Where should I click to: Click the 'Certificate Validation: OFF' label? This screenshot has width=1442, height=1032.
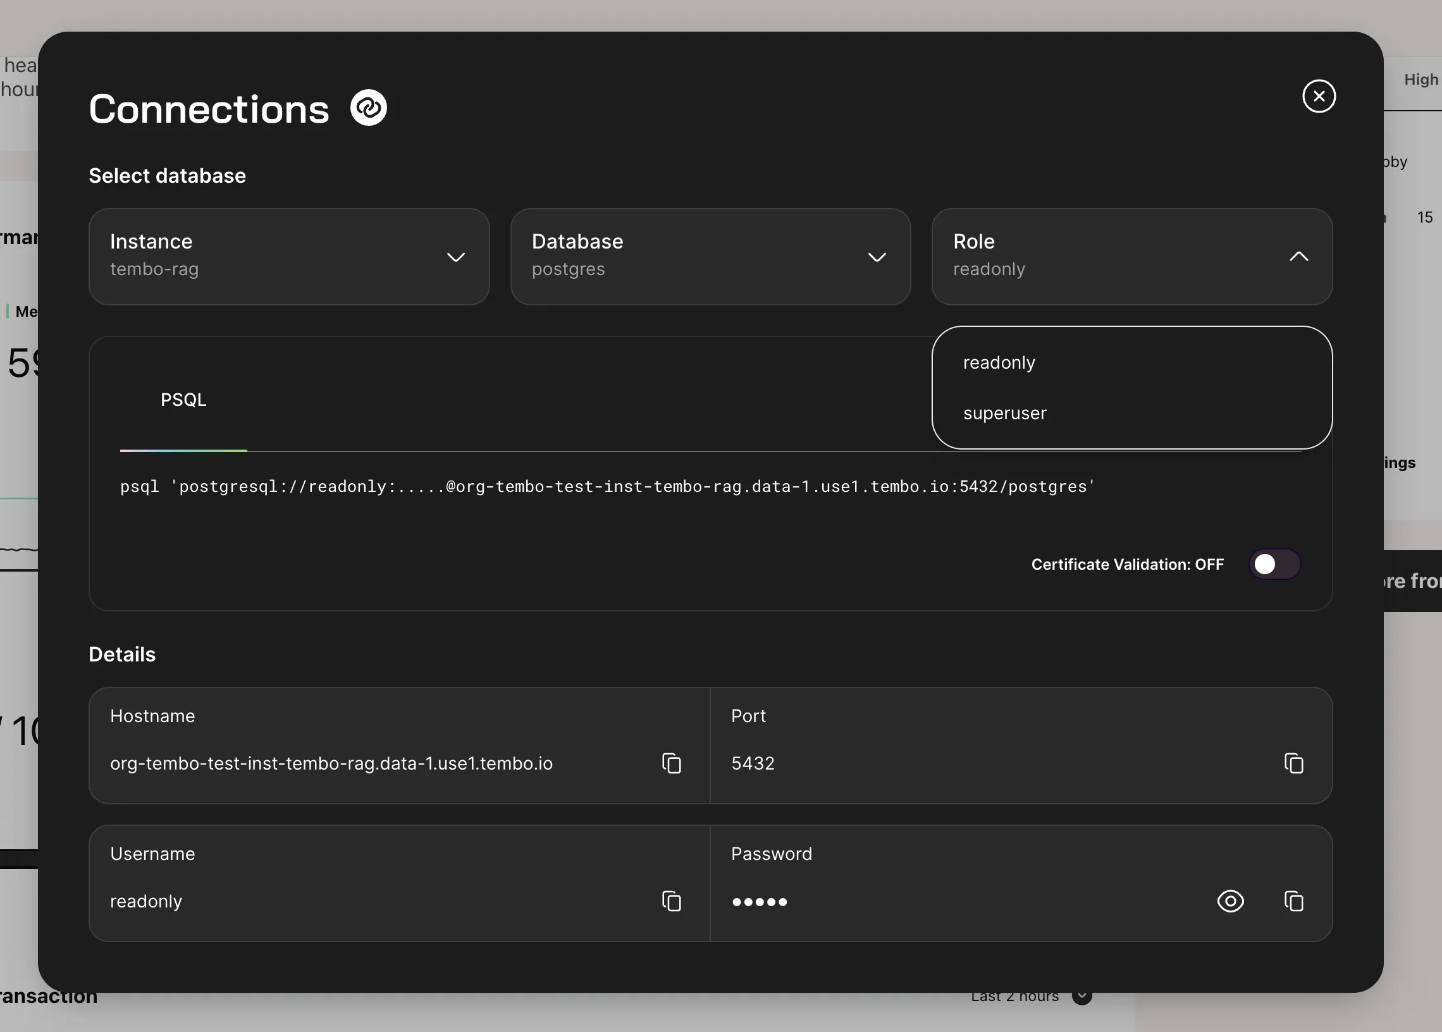point(1128,564)
